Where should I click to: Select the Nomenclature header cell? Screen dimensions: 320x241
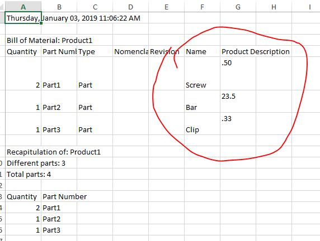(x=130, y=51)
